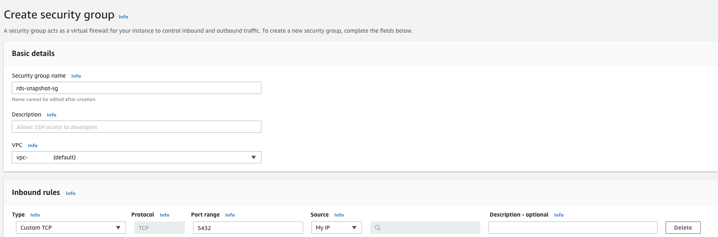Screen dimensions: 718x237
Task: Open Info link next to Port range
Action: point(230,215)
